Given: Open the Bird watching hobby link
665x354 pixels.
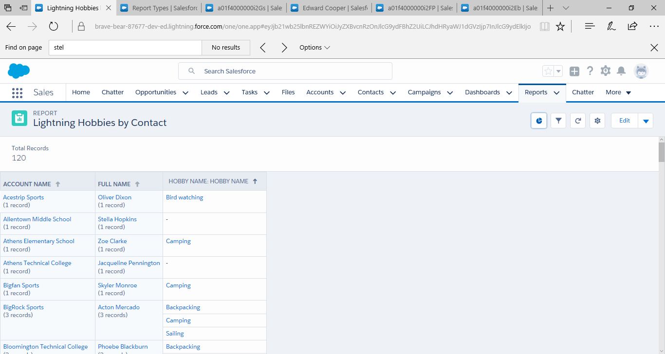Looking at the screenshot, I should coord(185,197).
